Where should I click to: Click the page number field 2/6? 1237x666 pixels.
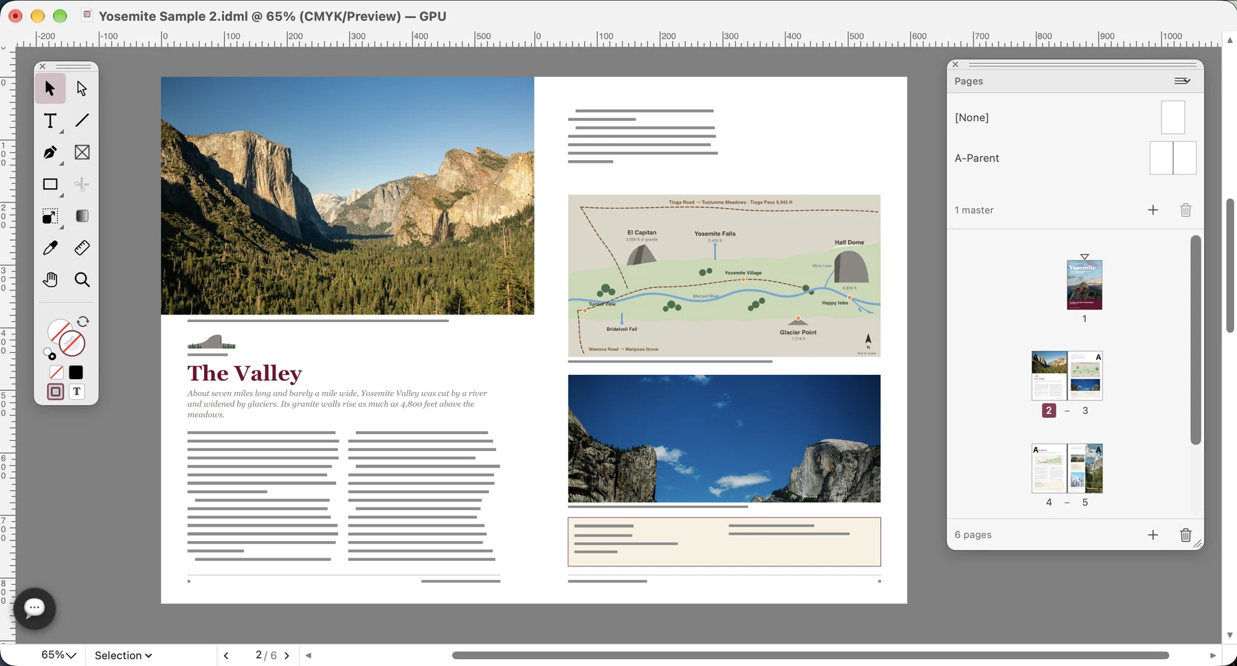pyautogui.click(x=265, y=655)
